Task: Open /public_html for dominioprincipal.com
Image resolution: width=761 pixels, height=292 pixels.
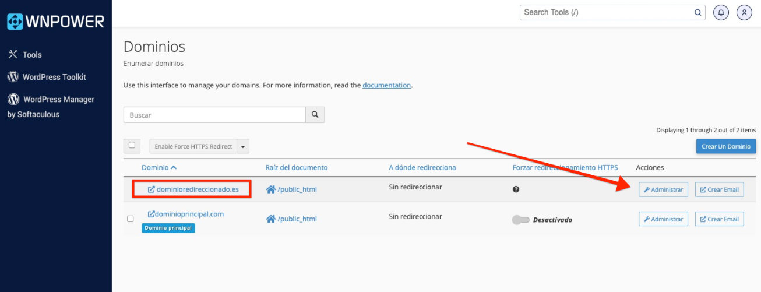Action: coord(297,219)
